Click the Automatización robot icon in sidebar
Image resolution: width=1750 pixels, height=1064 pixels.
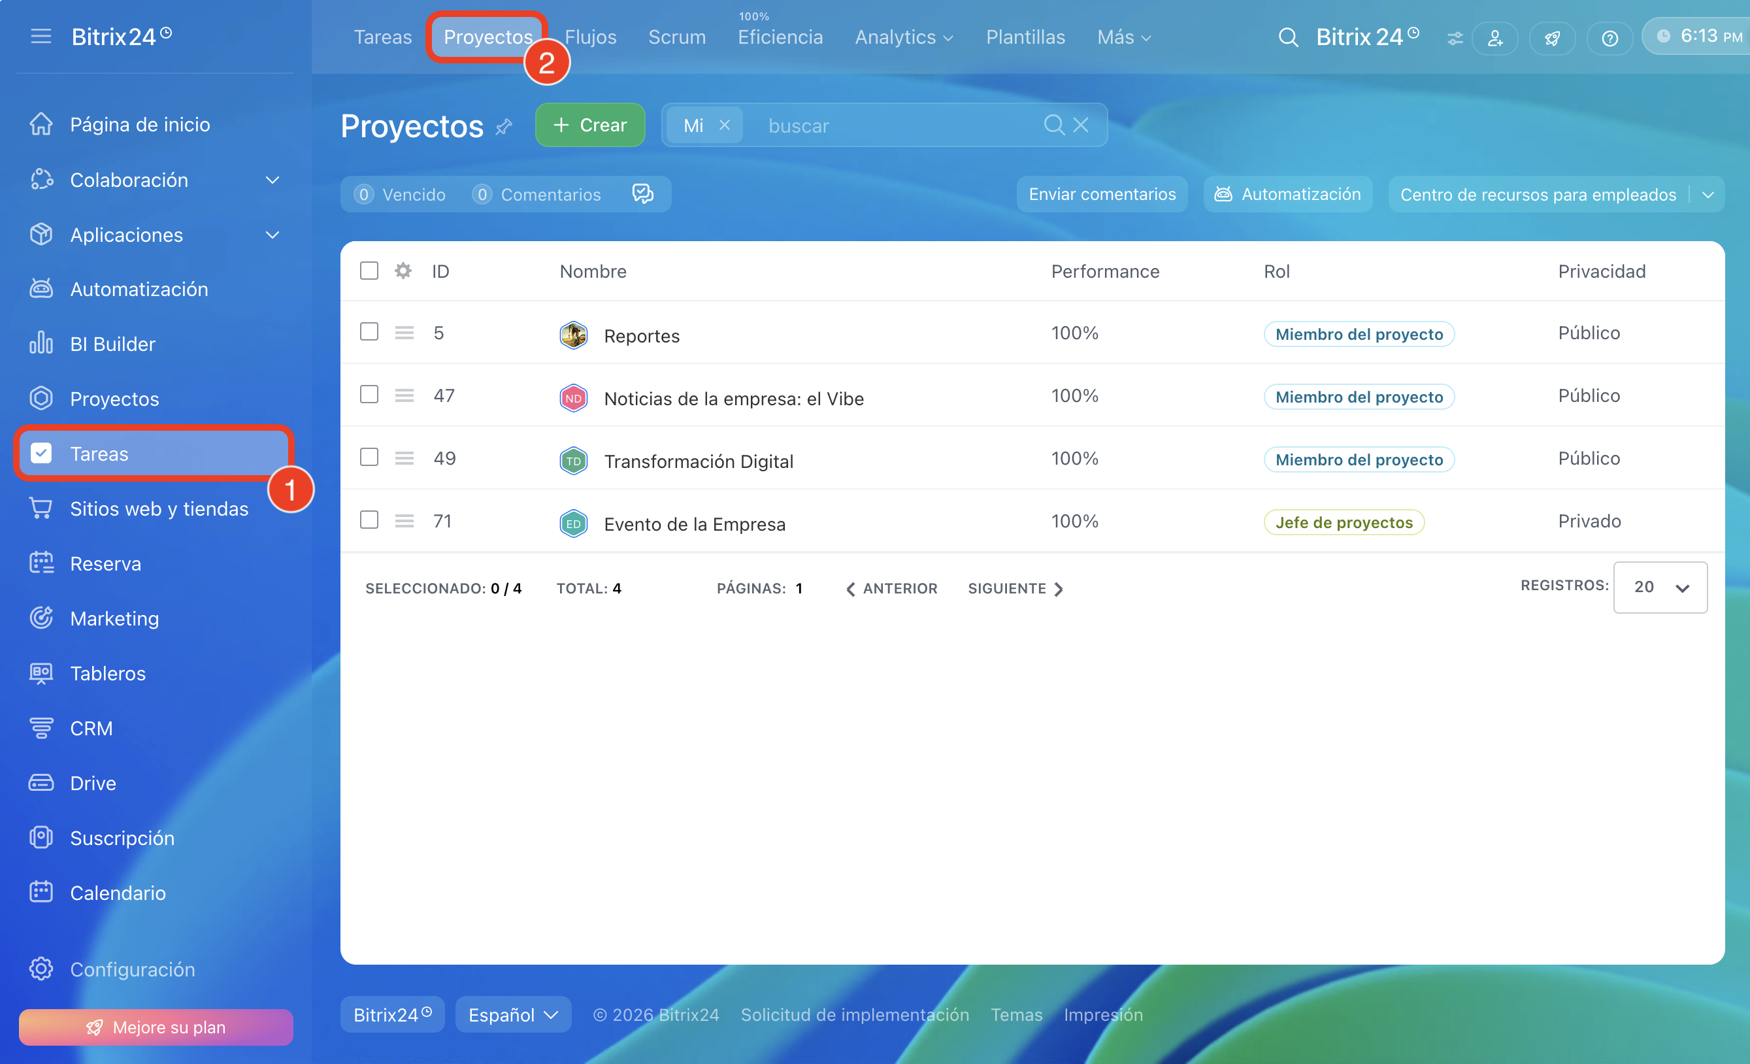41,289
